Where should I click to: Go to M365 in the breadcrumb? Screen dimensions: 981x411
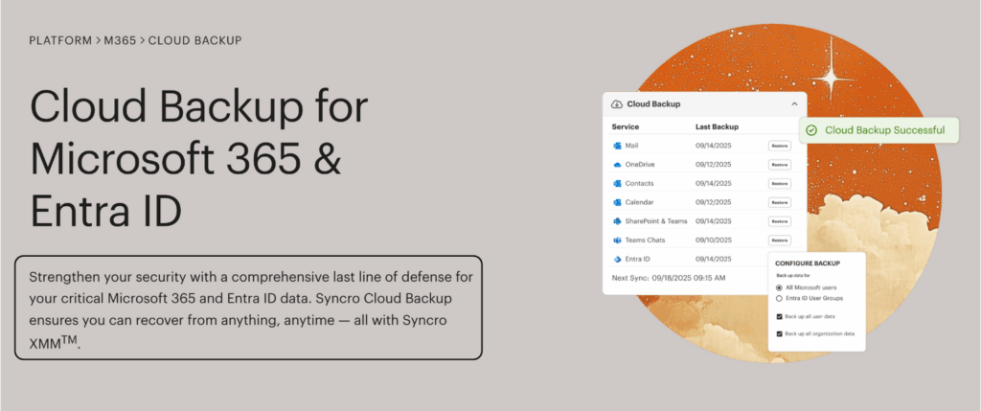point(120,40)
